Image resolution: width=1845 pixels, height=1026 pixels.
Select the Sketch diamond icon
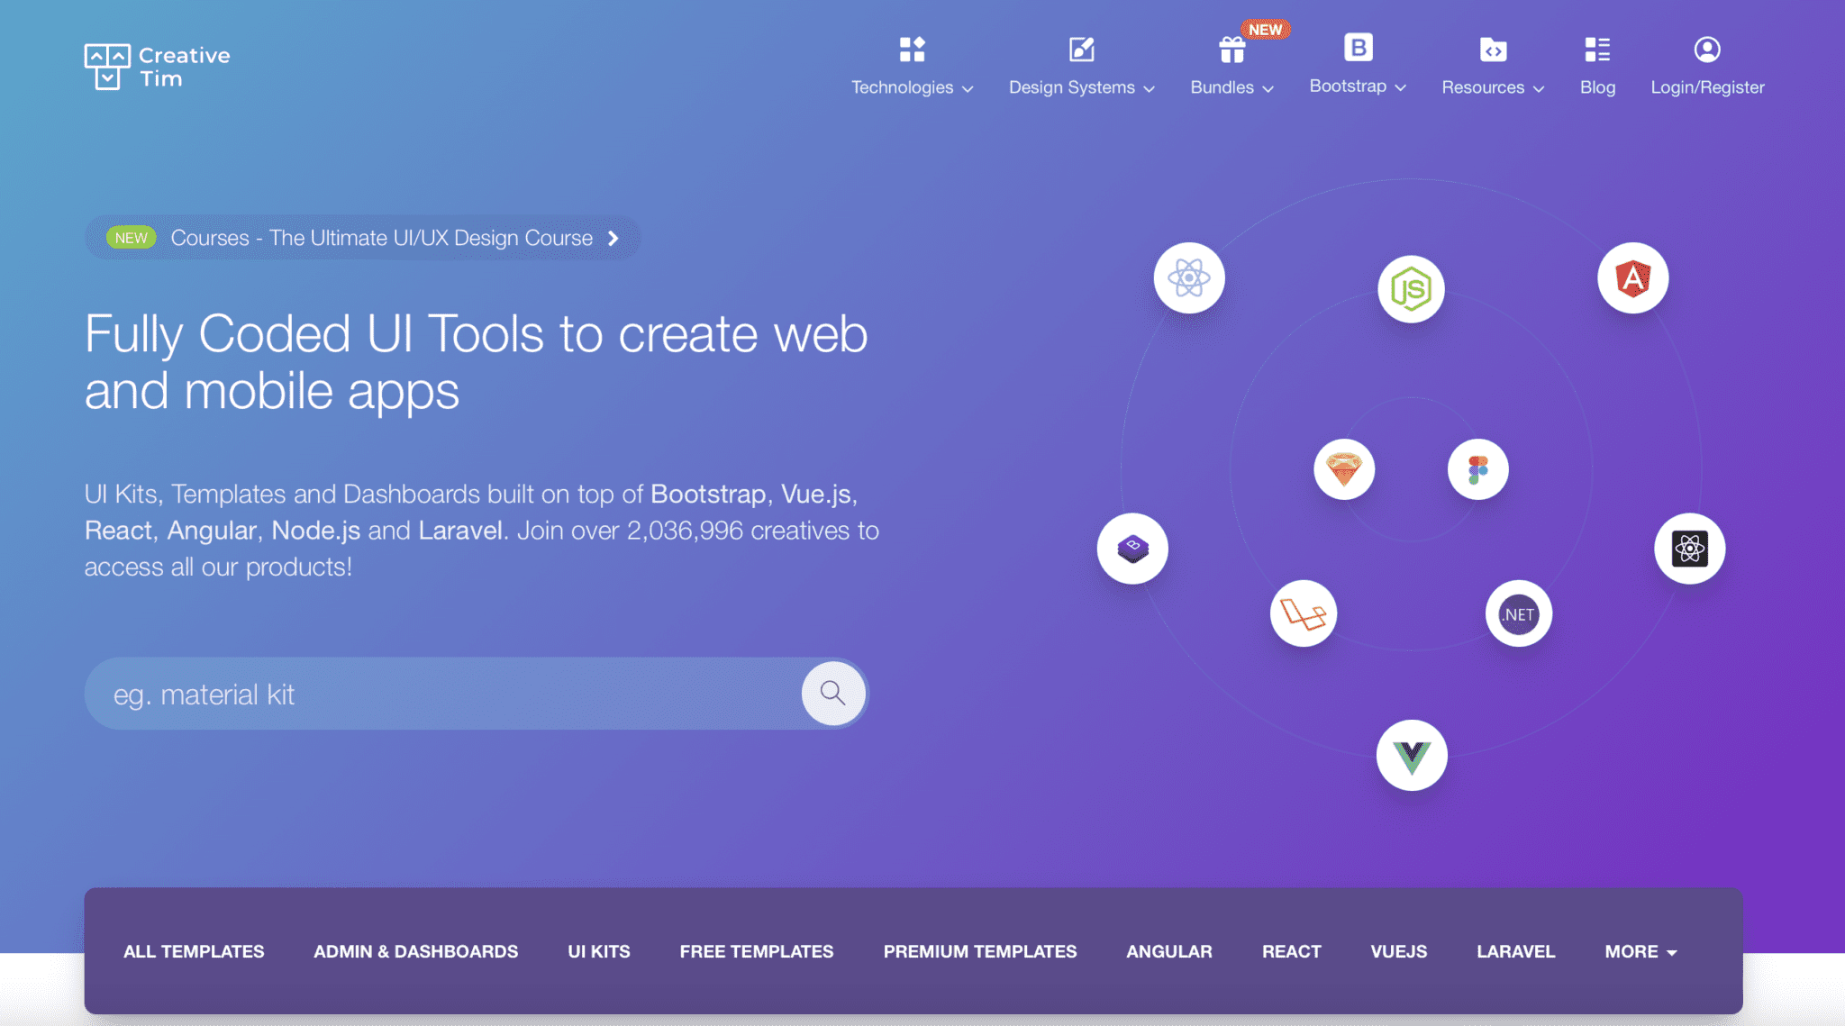click(x=1343, y=469)
